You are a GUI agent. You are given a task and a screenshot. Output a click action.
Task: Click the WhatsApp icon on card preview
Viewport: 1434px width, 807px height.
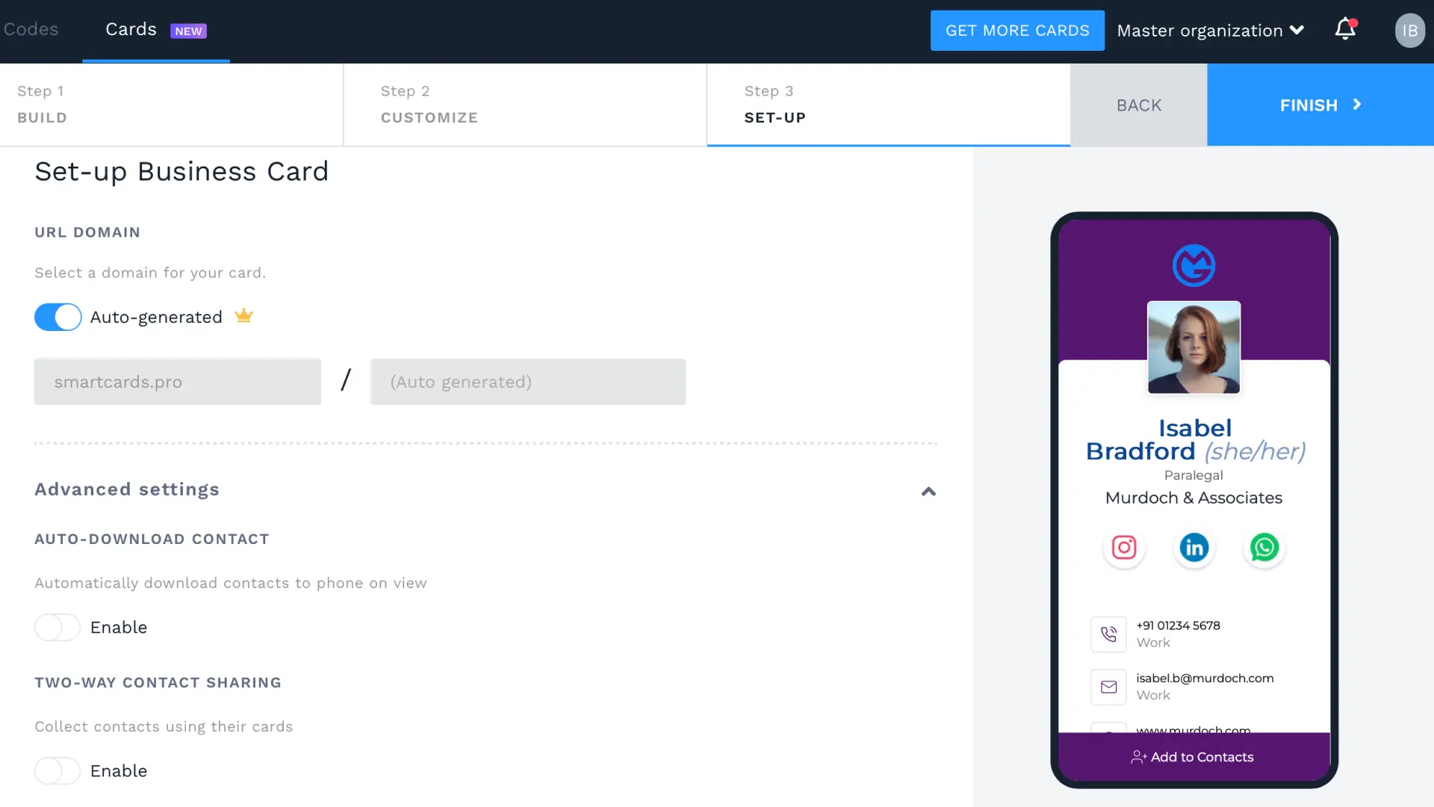coord(1264,547)
